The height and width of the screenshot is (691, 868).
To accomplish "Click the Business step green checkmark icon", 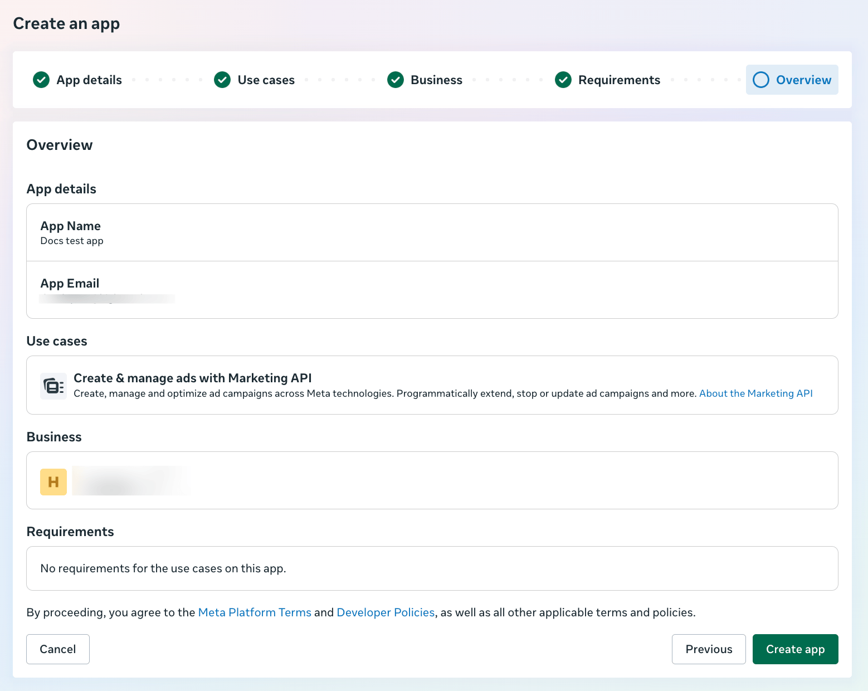I will 396,80.
